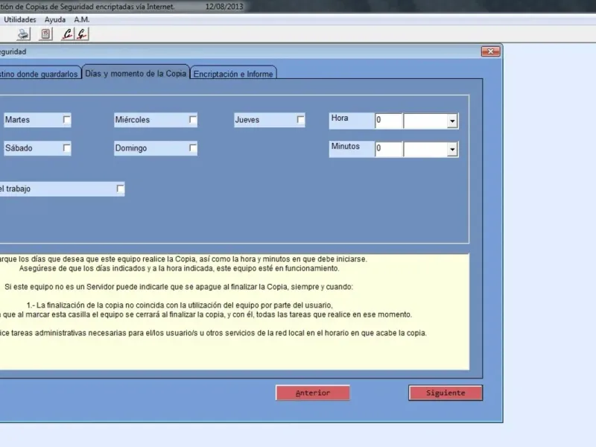Click the Minutos value field showing 0
The width and height of the screenshot is (596, 447).
[x=388, y=148]
